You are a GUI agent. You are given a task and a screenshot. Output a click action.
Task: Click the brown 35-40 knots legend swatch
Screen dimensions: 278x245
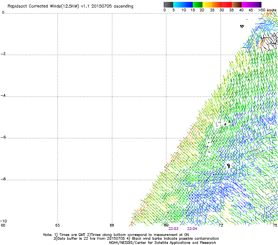237,5
